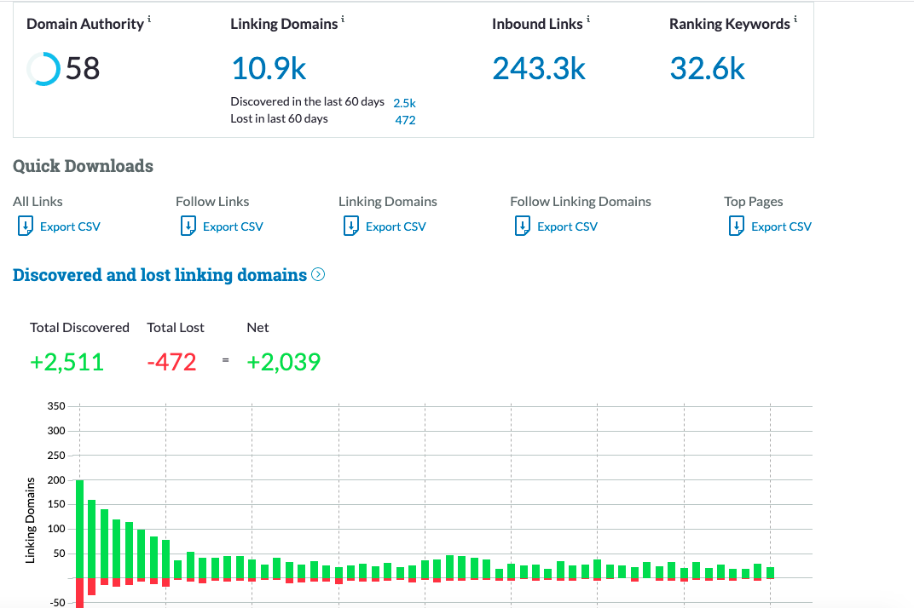The height and width of the screenshot is (608, 914).
Task: Click the tallest green bar in chart
Action: pos(79,528)
